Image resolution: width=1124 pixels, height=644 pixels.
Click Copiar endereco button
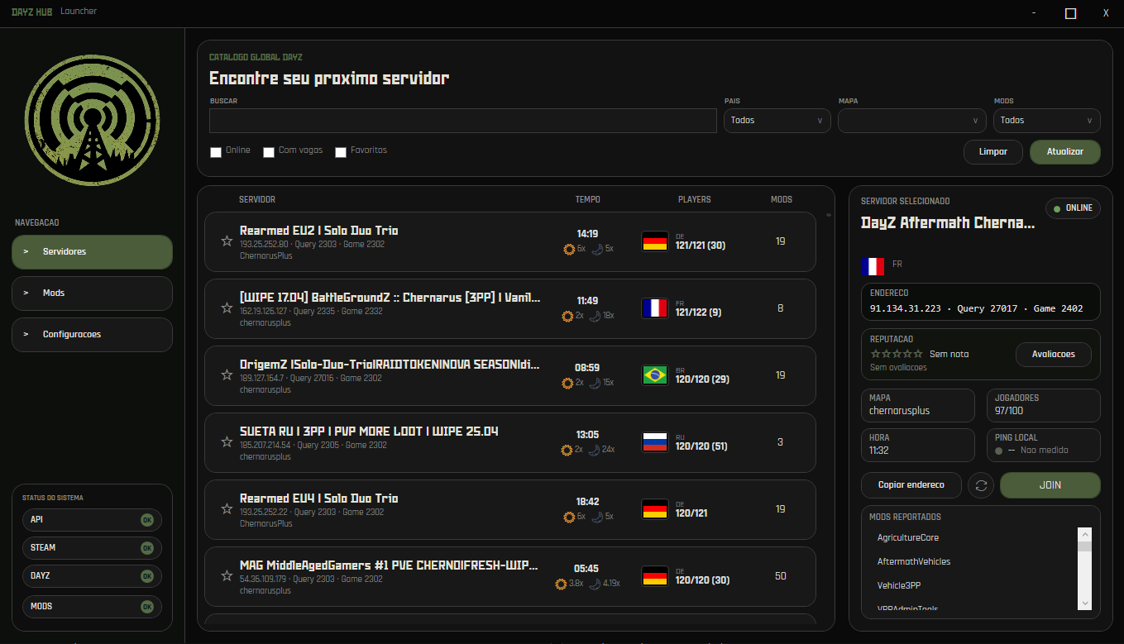tap(911, 485)
